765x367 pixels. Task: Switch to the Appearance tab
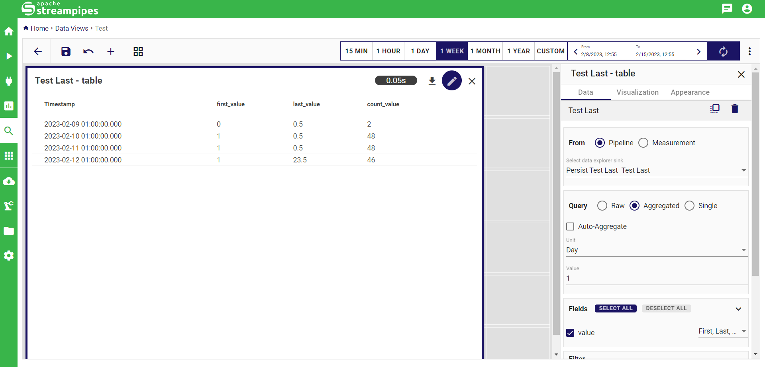[690, 92]
